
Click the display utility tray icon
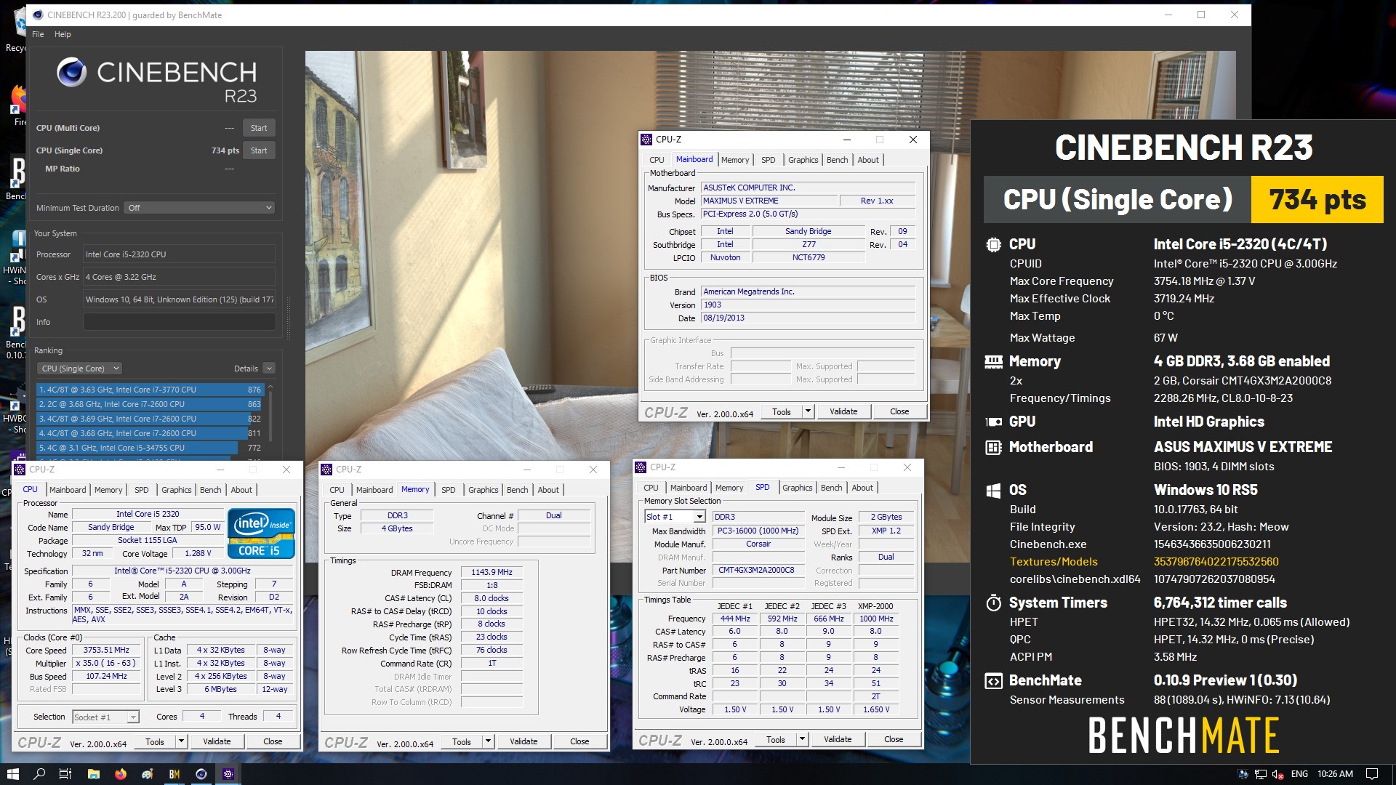pyautogui.click(x=1243, y=774)
